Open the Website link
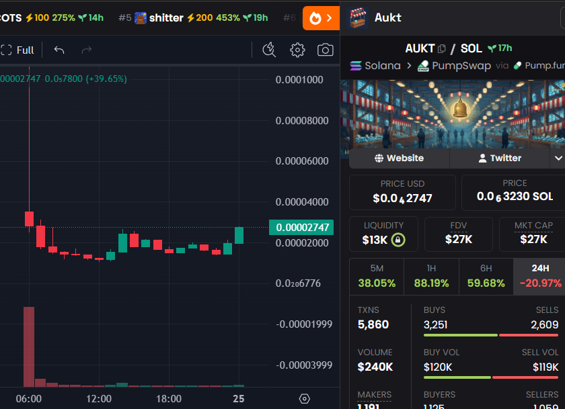Viewport: 565px width, 409px height. click(400, 158)
